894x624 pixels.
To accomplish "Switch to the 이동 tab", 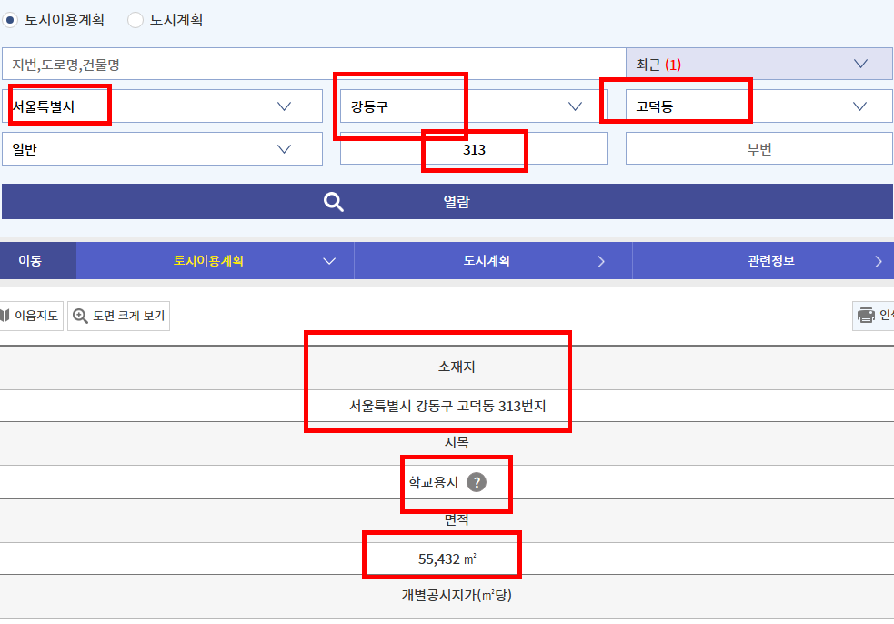I will (x=37, y=260).
